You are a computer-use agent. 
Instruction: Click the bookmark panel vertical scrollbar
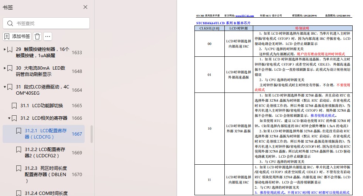[x=92, y=134]
